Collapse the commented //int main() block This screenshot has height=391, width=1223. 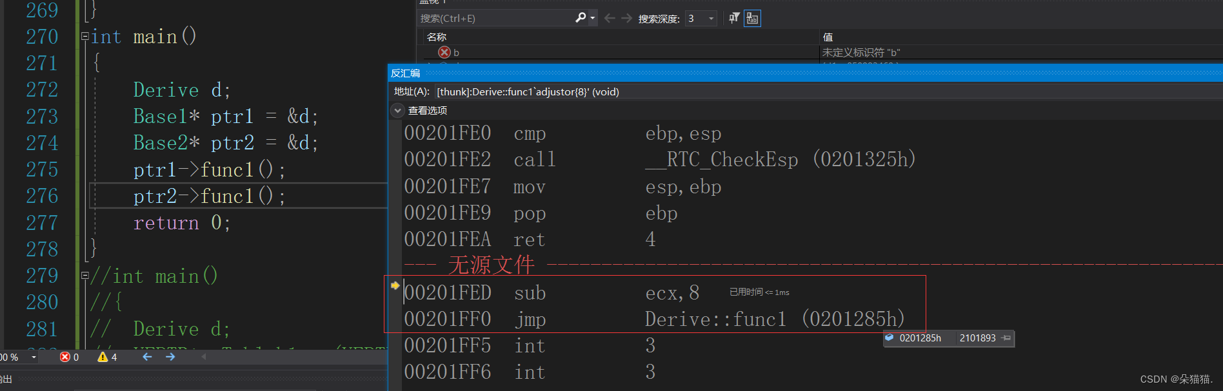tap(85, 276)
